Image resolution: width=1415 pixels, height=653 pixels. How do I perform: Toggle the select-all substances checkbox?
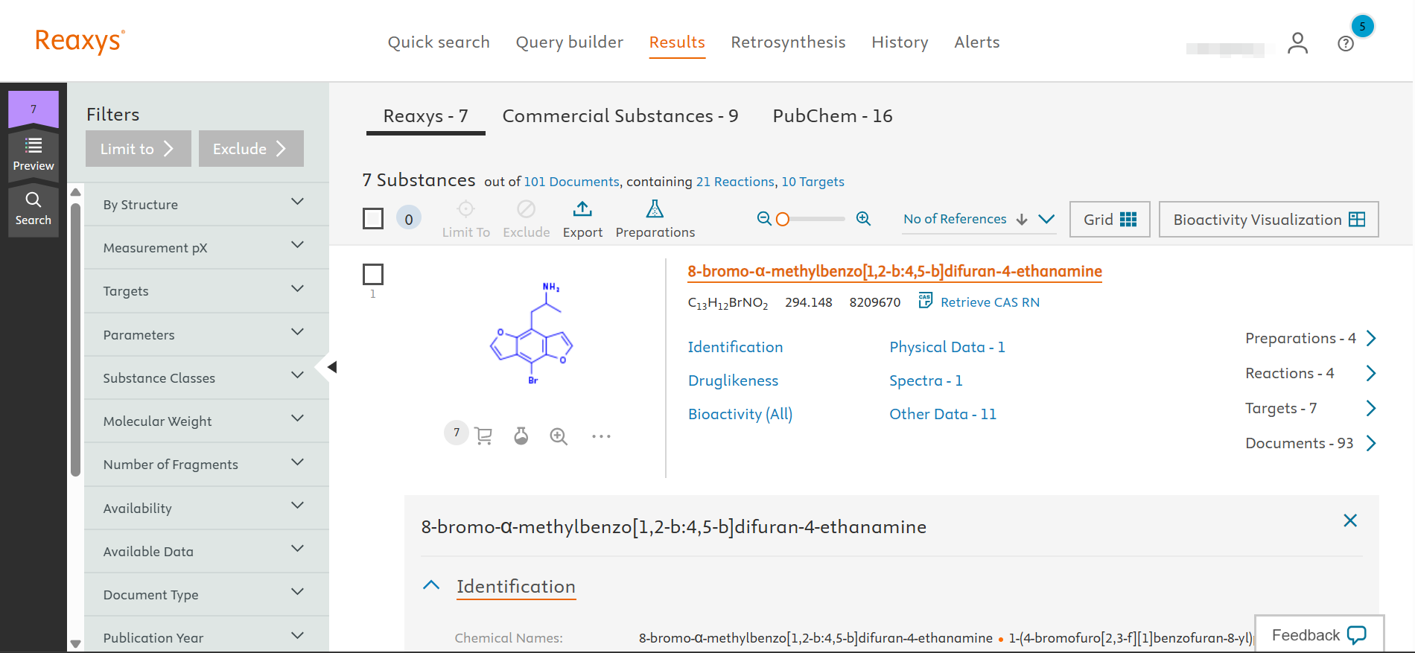tap(373, 218)
